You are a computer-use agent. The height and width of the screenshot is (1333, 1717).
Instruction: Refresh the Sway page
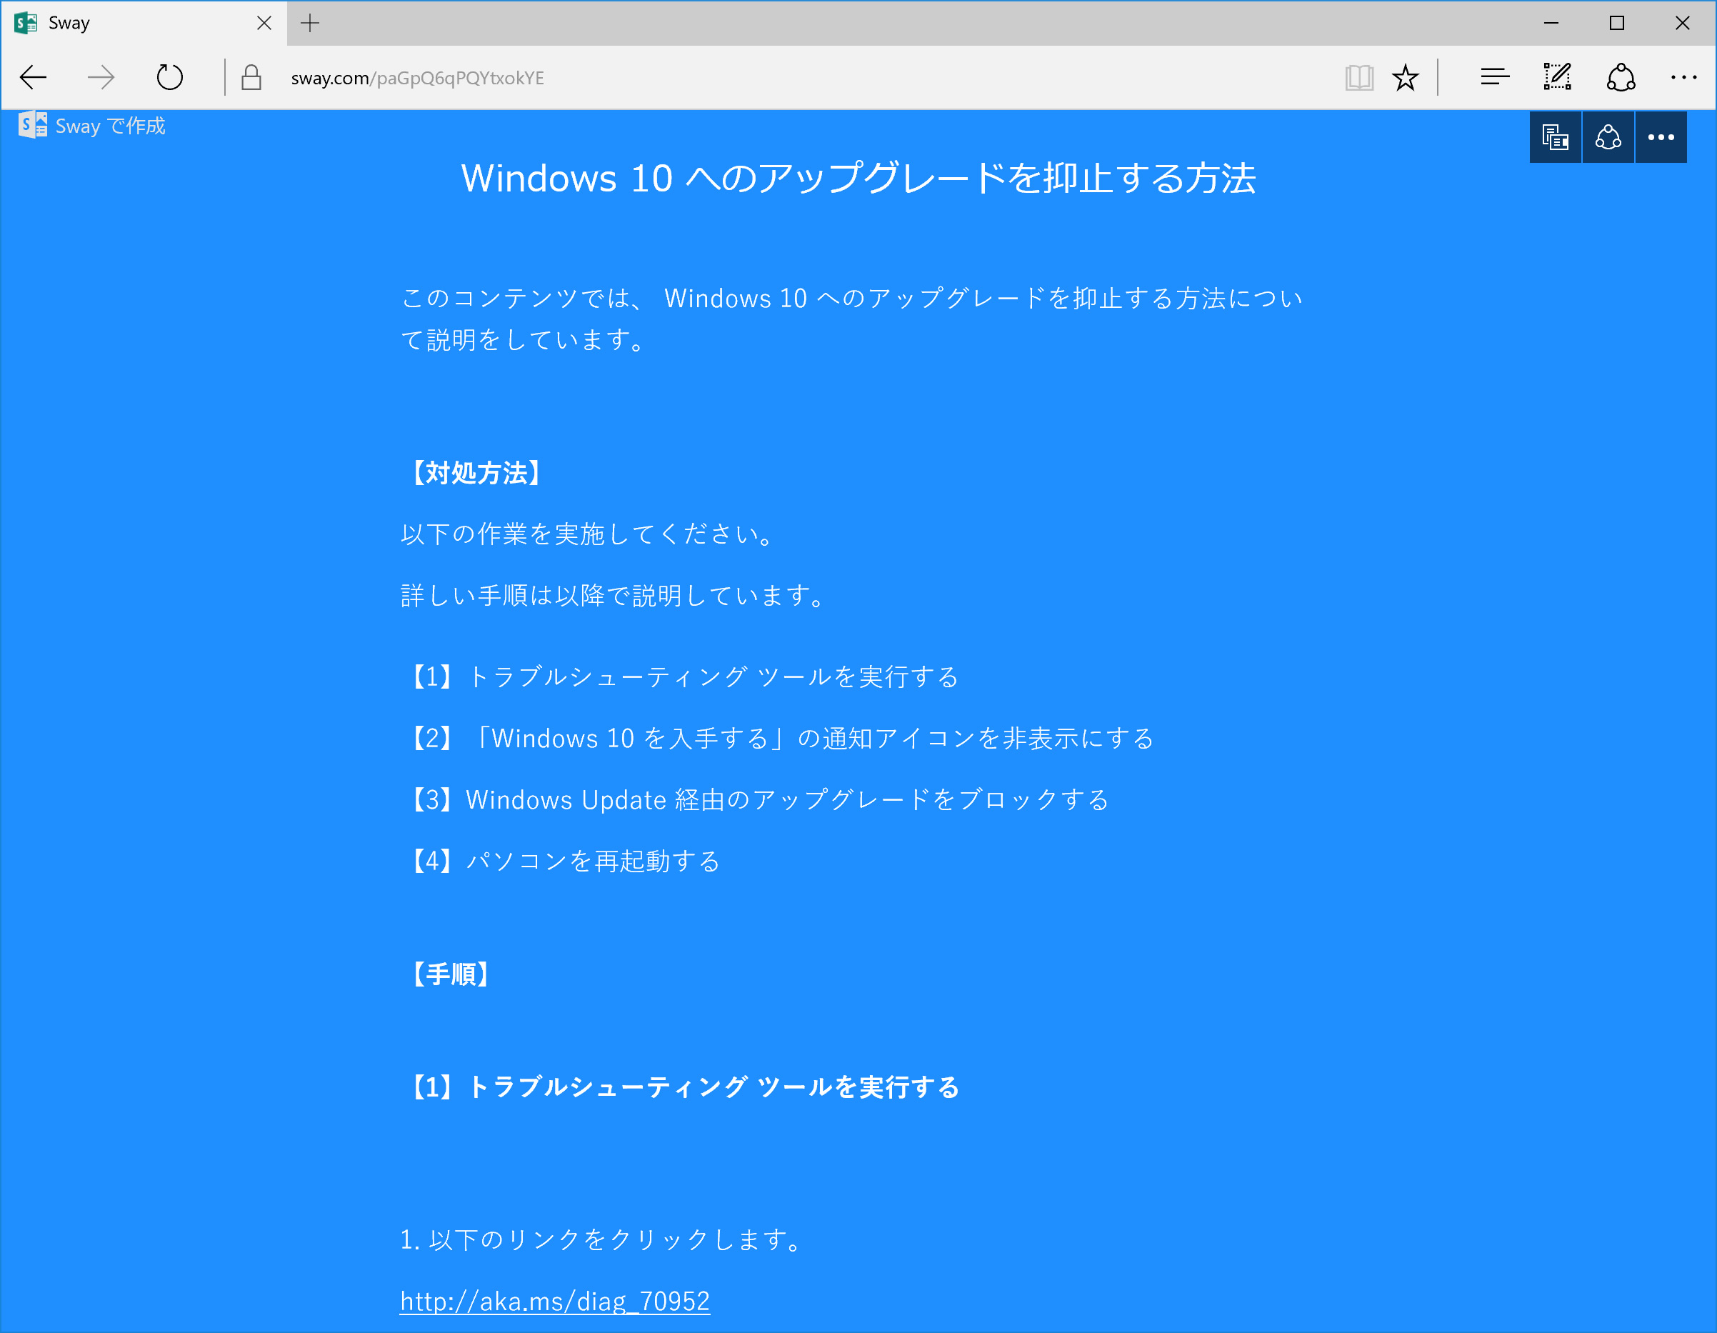[x=169, y=77]
